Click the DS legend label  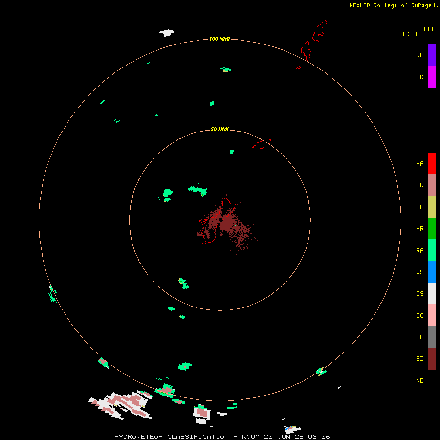pyautogui.click(x=419, y=294)
